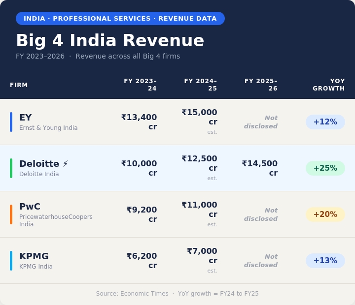Click the subtitle 'Revenue across all Big 4 firms'
Image resolution: width=355 pixels, height=305 pixels.
[x=128, y=56]
